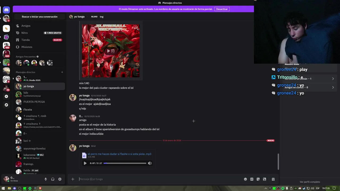Screen dimensions: 340x191
Task: Open the server showing 265 badge
Action: point(6,54)
